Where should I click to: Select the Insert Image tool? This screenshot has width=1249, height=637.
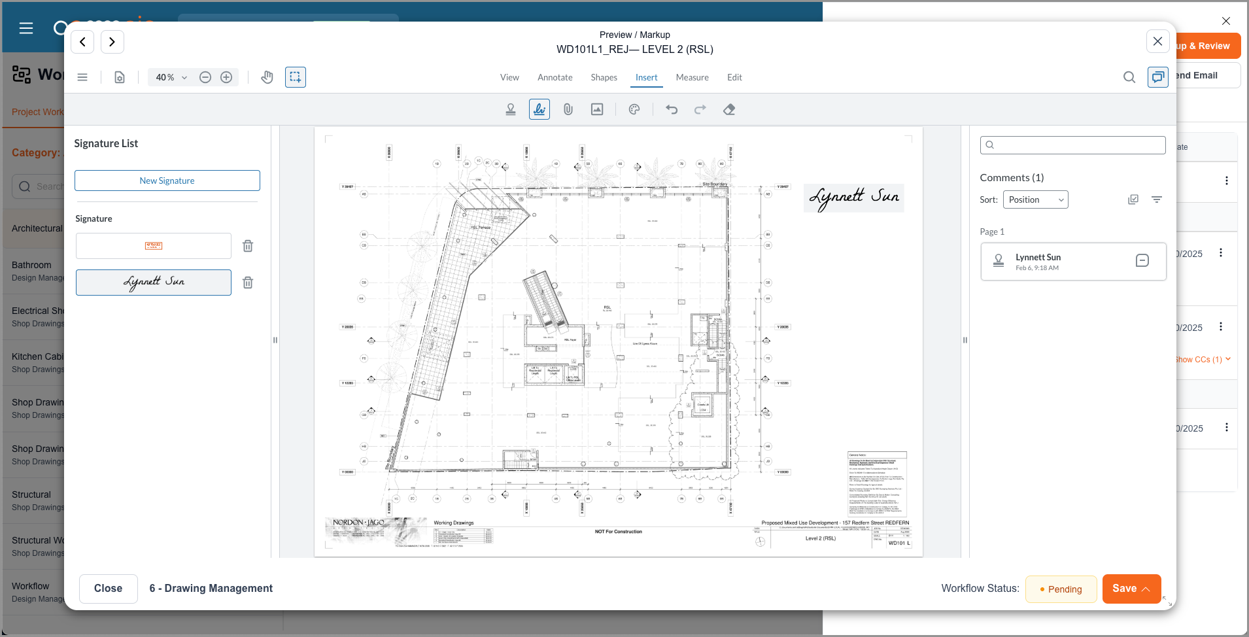click(x=597, y=110)
